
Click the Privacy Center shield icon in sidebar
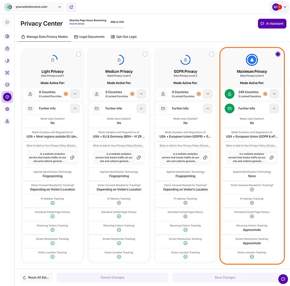(x=7, y=97)
